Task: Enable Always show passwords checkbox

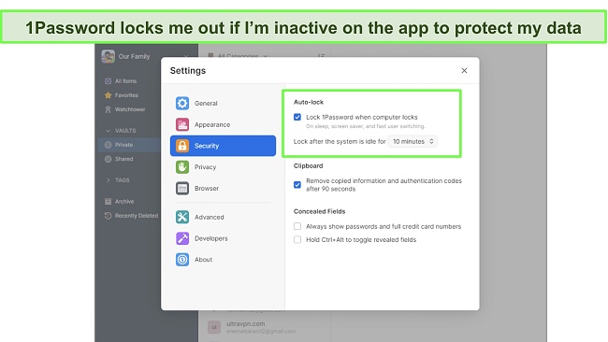Action: (297, 226)
